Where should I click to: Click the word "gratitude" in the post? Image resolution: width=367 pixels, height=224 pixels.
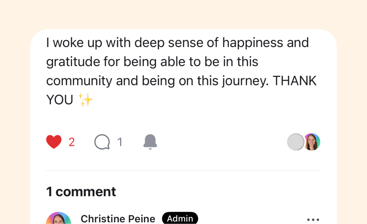tap(72, 62)
